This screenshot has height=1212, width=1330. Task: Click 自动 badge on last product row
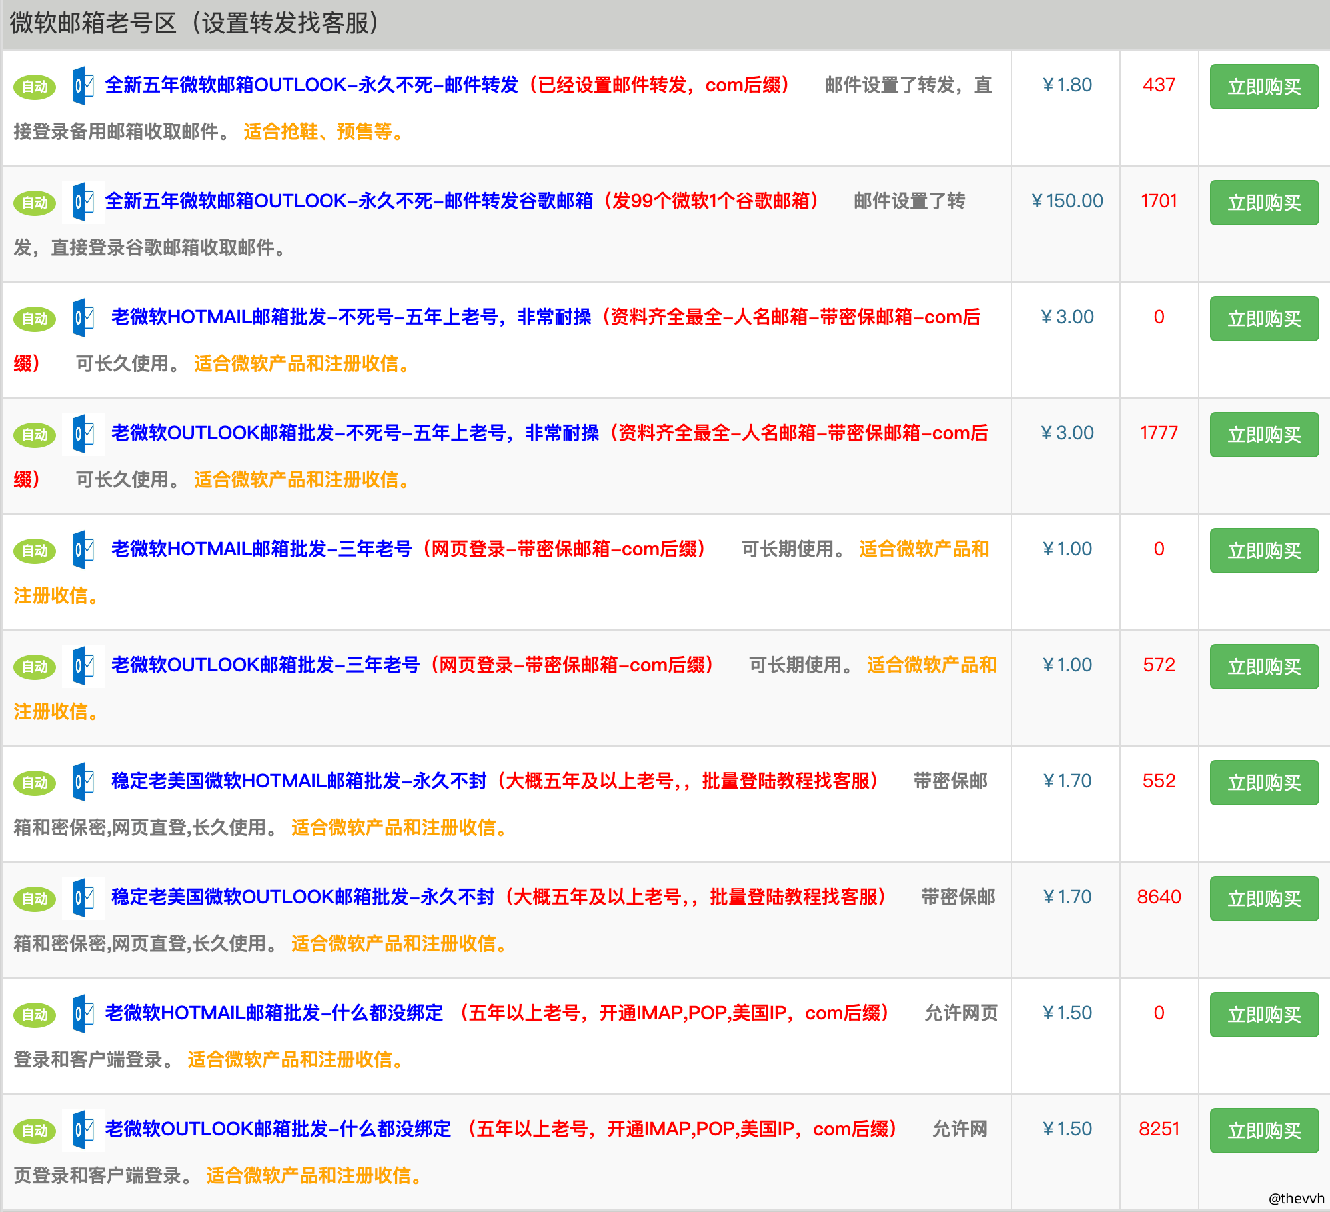click(35, 1131)
